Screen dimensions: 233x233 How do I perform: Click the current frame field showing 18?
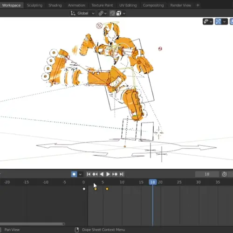click(x=207, y=174)
